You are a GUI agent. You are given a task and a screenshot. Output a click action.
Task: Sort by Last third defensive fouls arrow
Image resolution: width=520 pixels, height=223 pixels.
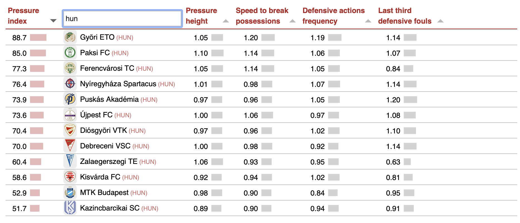[x=440, y=21]
